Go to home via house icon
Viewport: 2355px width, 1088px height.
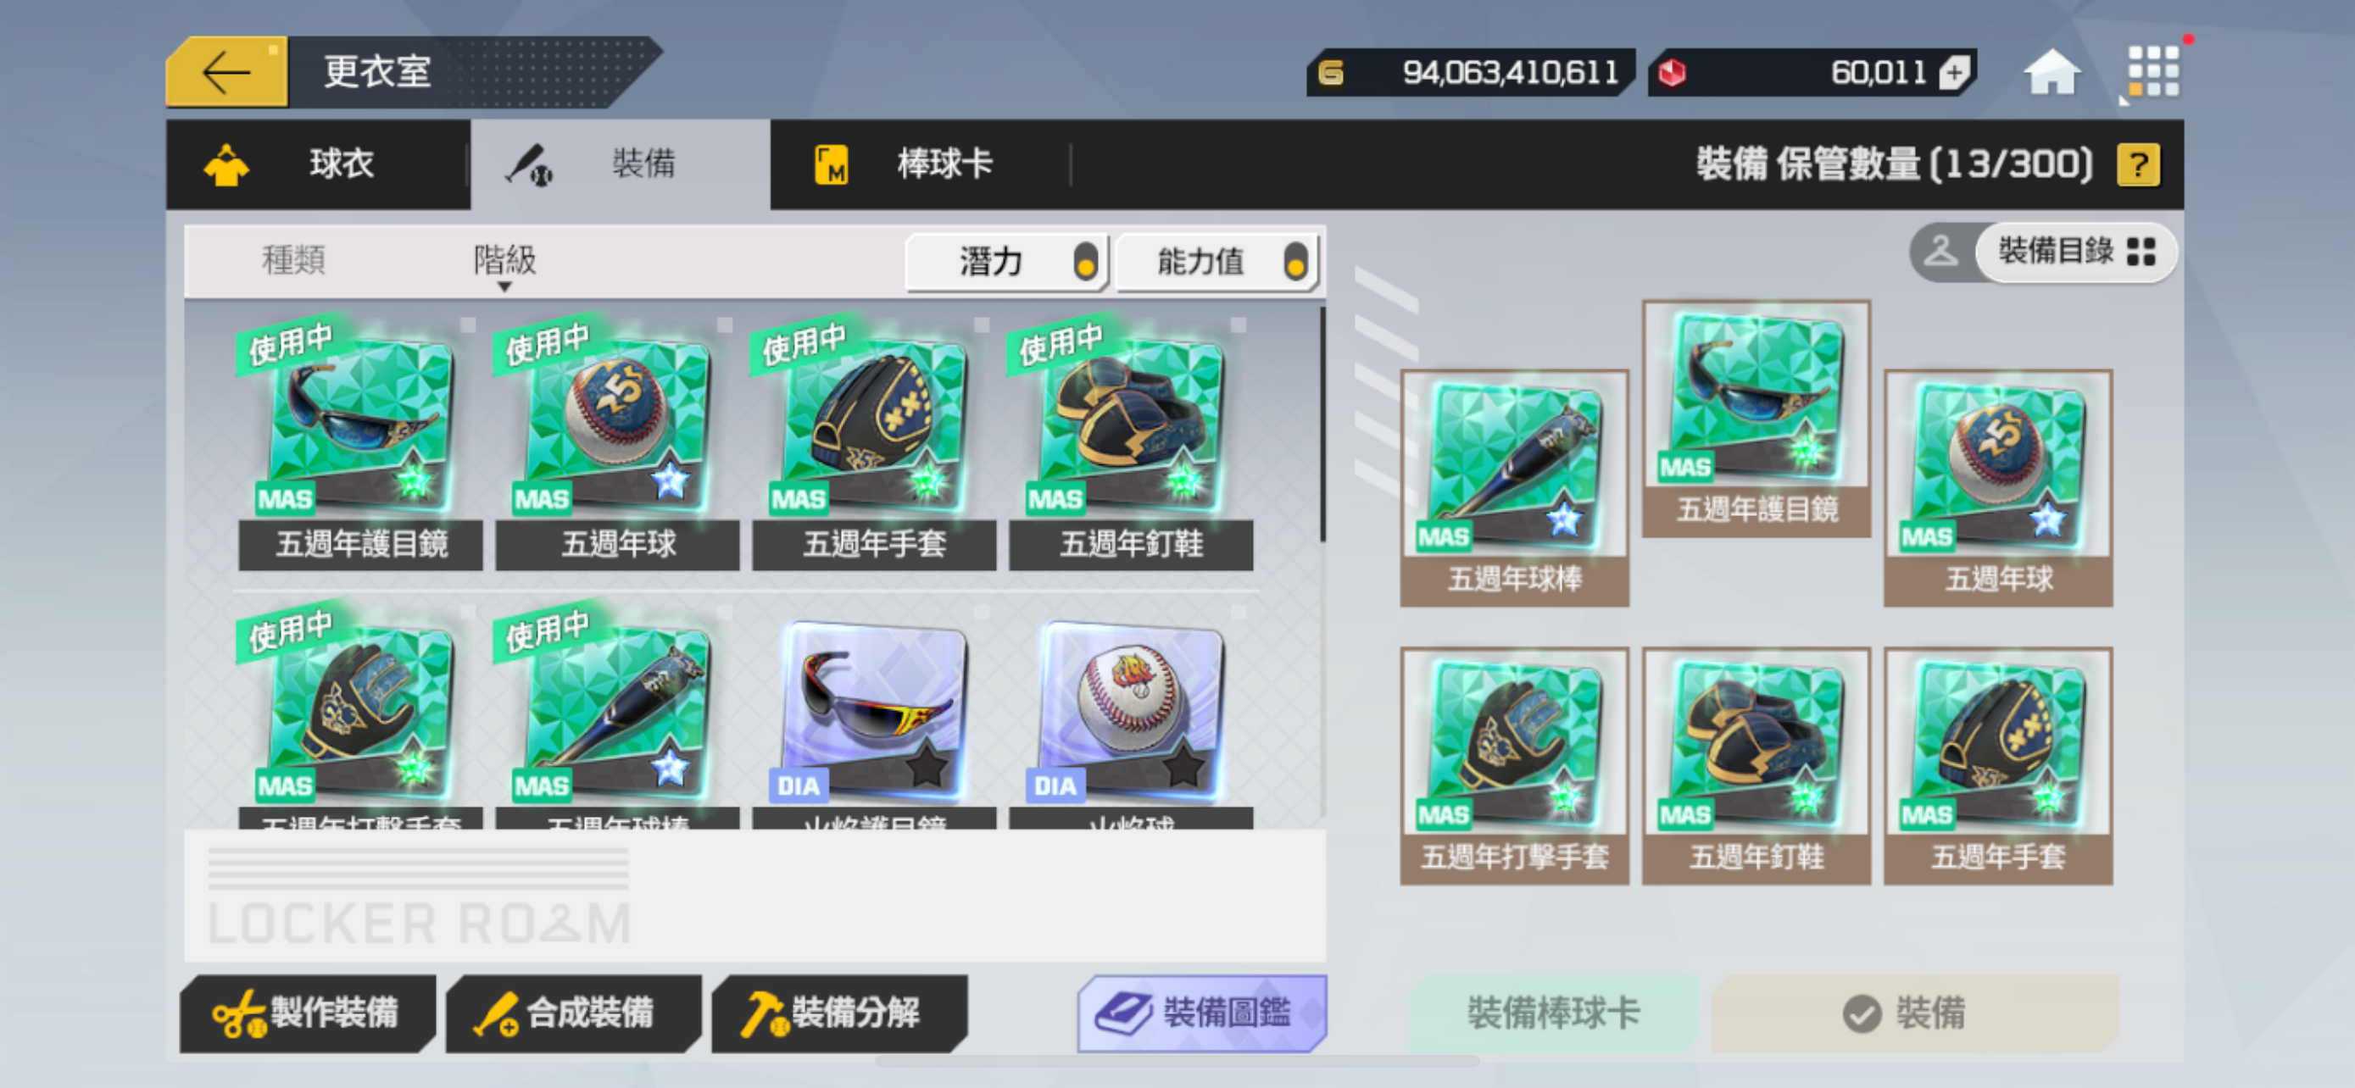pos(2052,72)
